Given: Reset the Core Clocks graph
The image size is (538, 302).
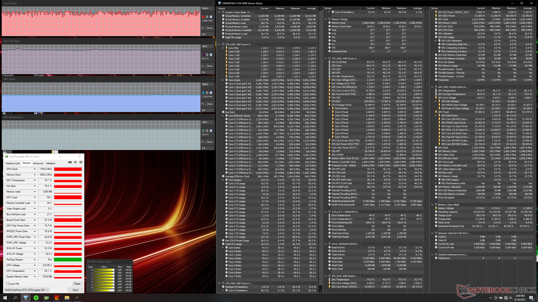Looking at the screenshot, I should coord(210,28).
